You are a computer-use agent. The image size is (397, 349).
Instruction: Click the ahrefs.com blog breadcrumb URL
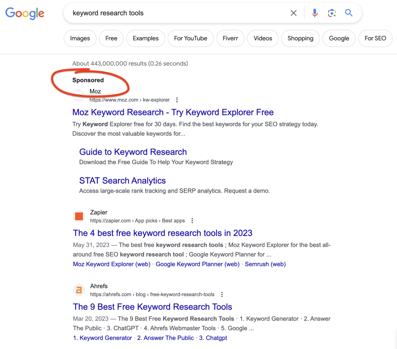pos(152,294)
